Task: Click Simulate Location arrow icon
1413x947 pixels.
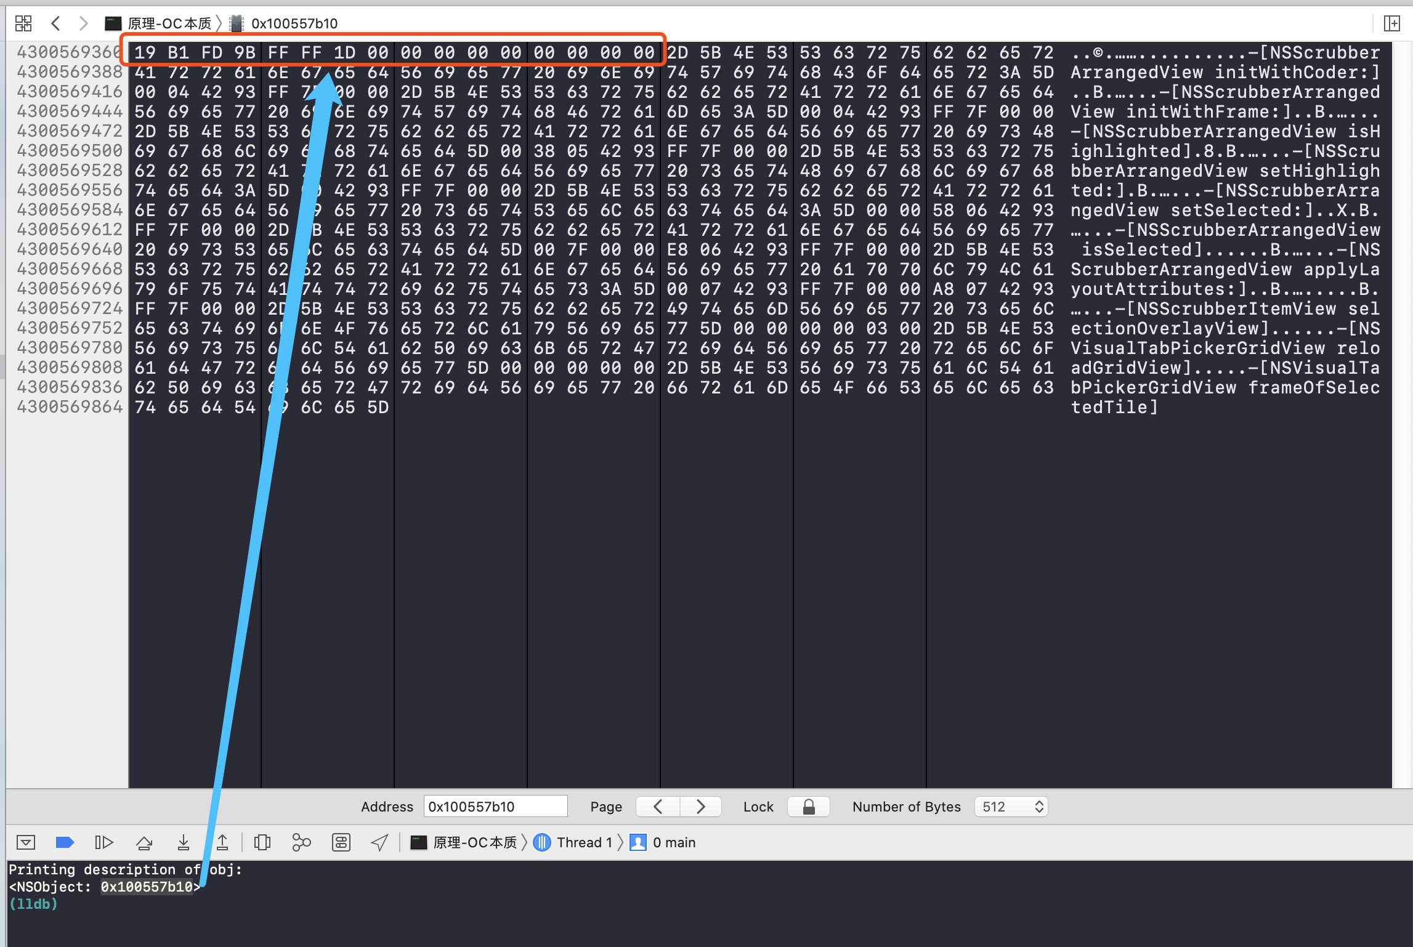Action: pos(379,842)
